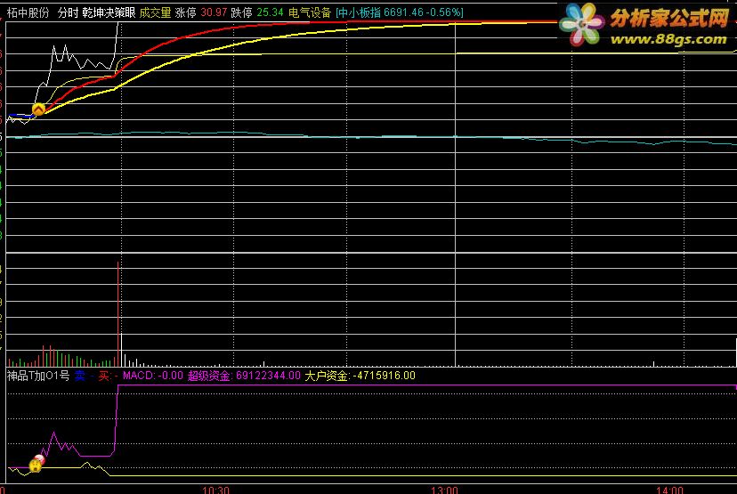Click 超级资金 value 69122344.00
The image size is (737, 494).
click(268, 376)
